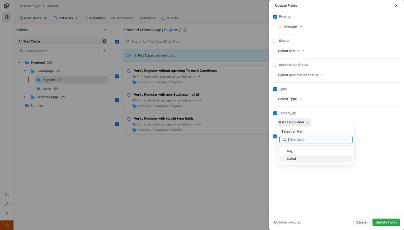Open the Medium priority dropdown
This screenshot has width=404, height=230.
point(290,27)
